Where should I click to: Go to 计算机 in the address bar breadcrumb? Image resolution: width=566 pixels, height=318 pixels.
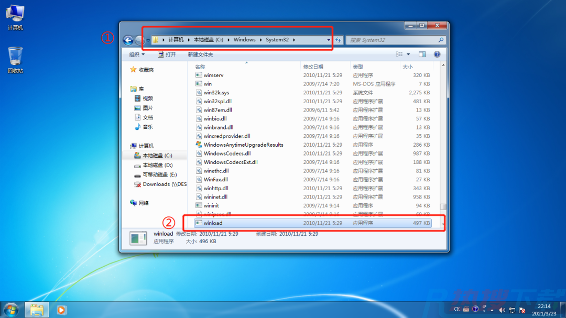point(176,40)
